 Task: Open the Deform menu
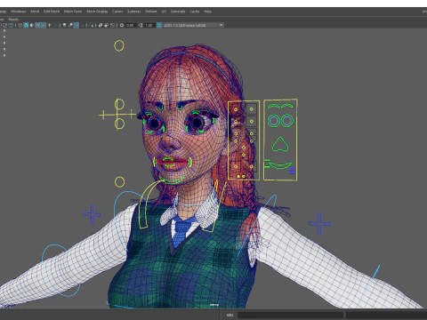click(x=150, y=12)
